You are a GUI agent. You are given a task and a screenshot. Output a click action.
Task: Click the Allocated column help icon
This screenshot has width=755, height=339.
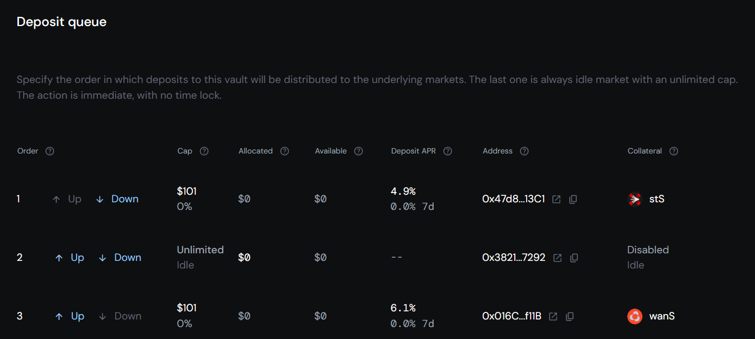(x=285, y=151)
